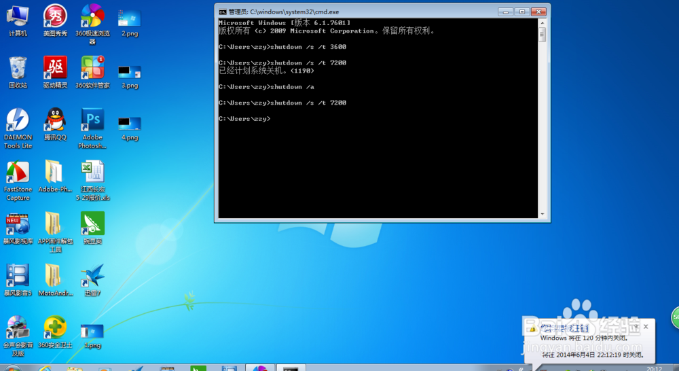Select the 3.png file on desktop

coord(130,76)
